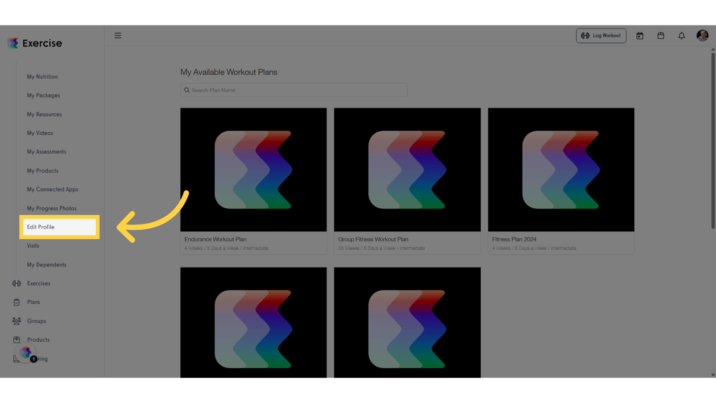Open the Groups menu label

click(x=37, y=321)
